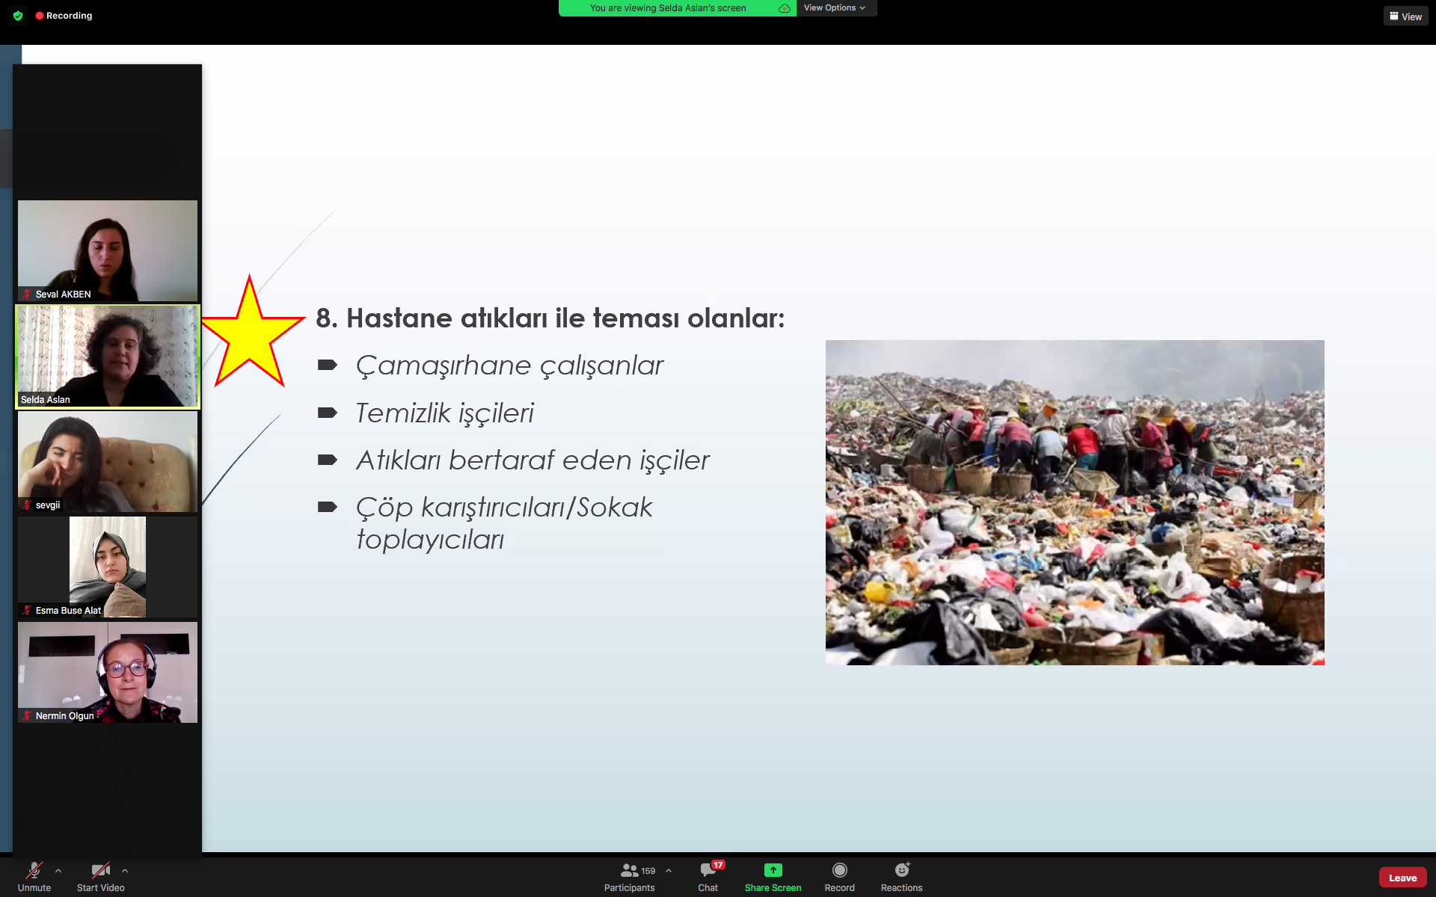The image size is (1436, 897).
Task: Click the green encryption shield icon
Action: click(18, 16)
